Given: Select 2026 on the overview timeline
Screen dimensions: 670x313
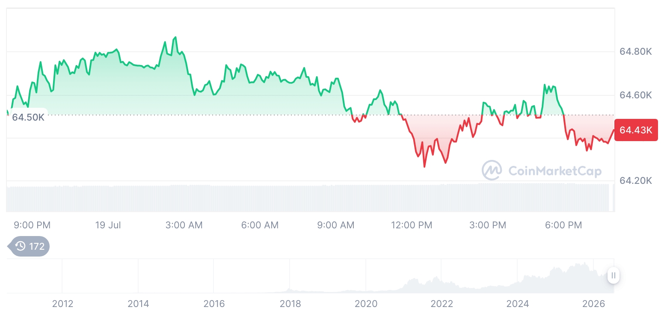Looking at the screenshot, I should point(593,304).
